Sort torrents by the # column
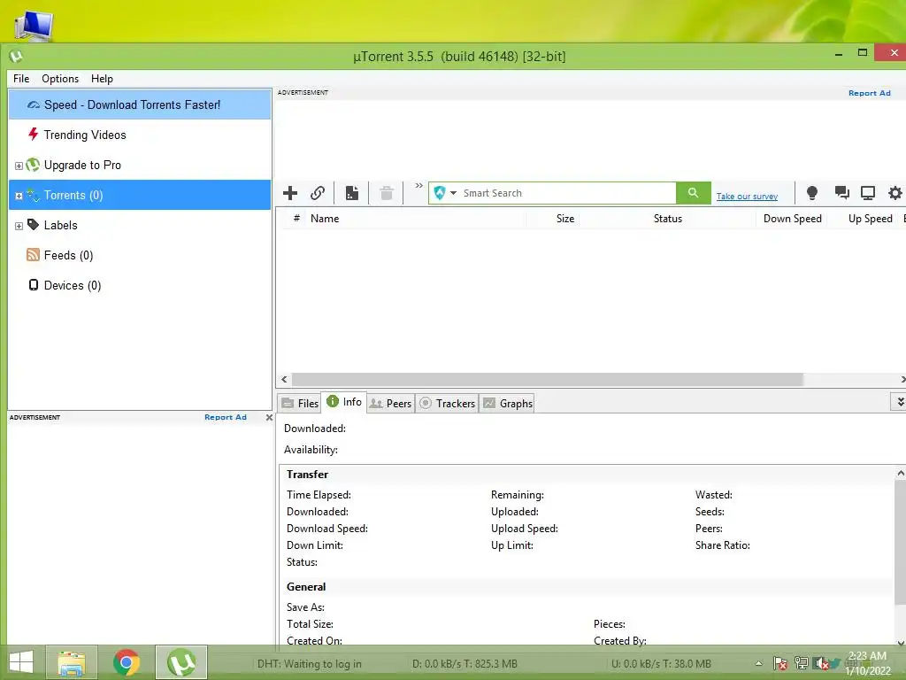Screen dimensions: 906x680 pos(296,219)
